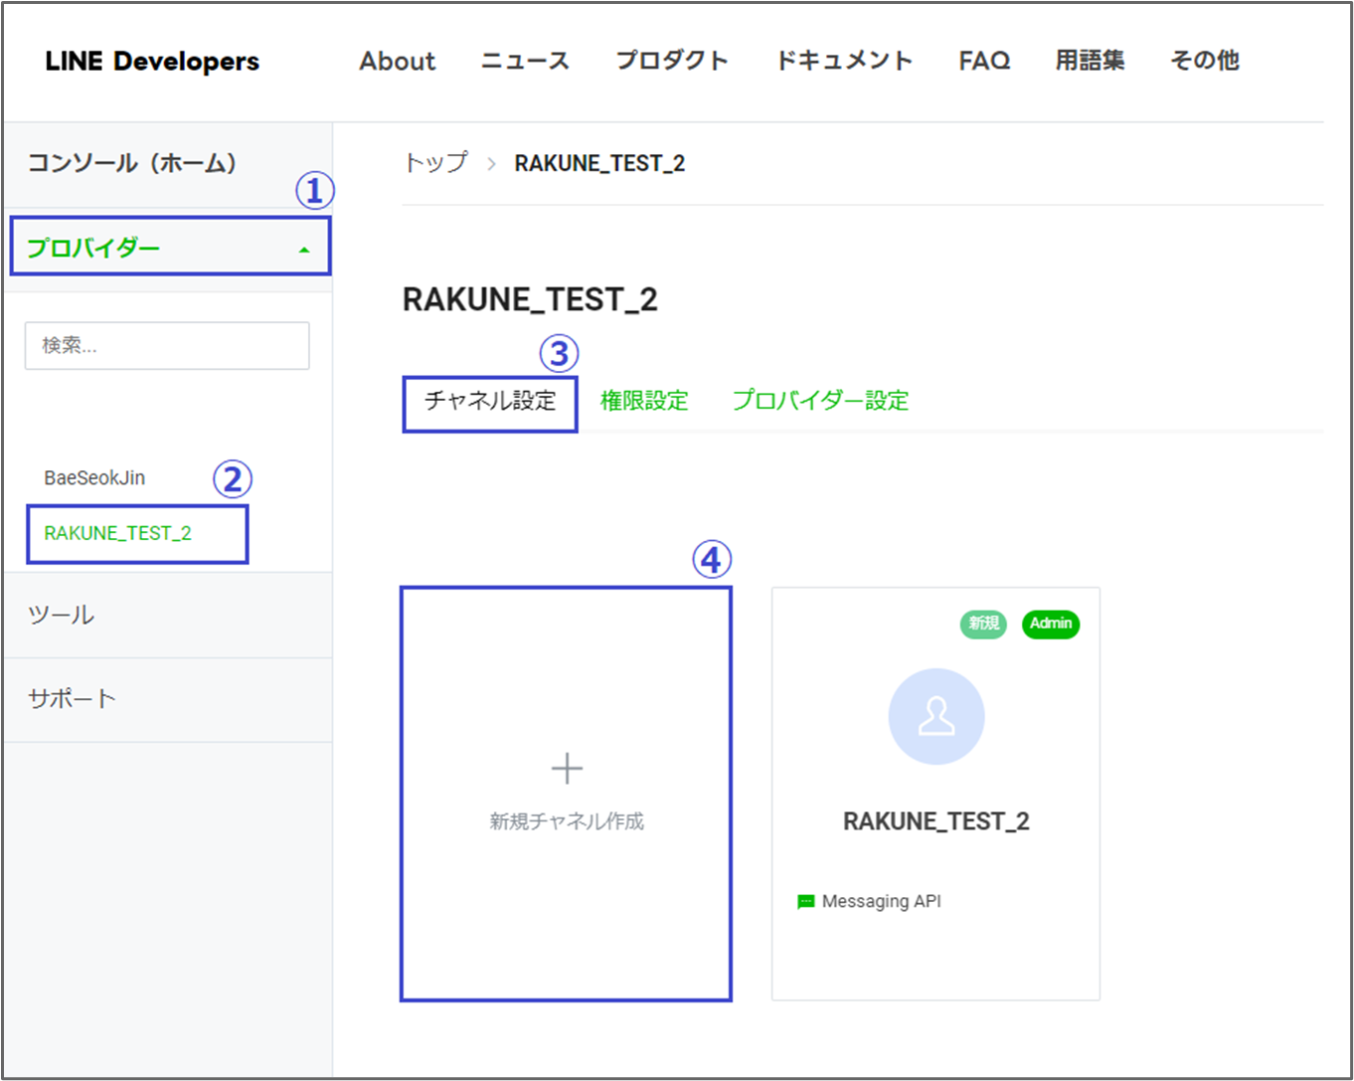This screenshot has height=1081, width=1354.
Task: Open the FAQ page
Action: tap(984, 61)
